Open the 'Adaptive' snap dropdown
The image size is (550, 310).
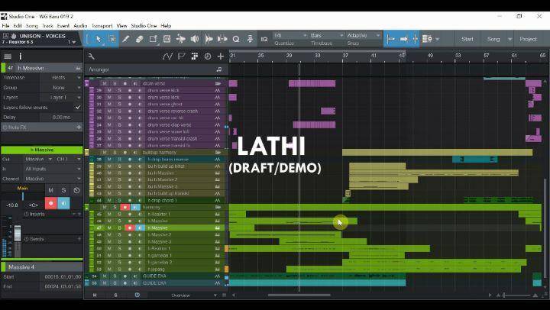pos(364,35)
